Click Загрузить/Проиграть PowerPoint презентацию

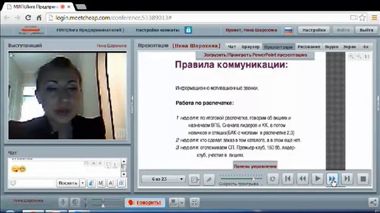[x=255, y=55]
